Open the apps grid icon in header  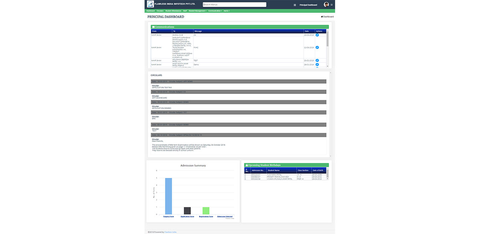(295, 5)
